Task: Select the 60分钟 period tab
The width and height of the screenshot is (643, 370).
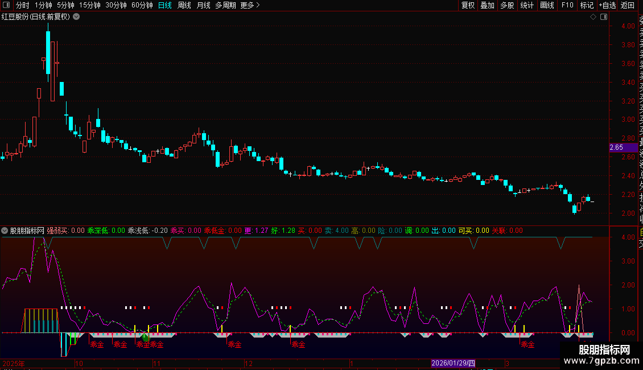Action: pos(142,6)
